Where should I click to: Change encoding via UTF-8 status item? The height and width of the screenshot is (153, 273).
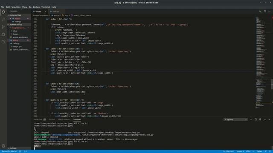248,151
